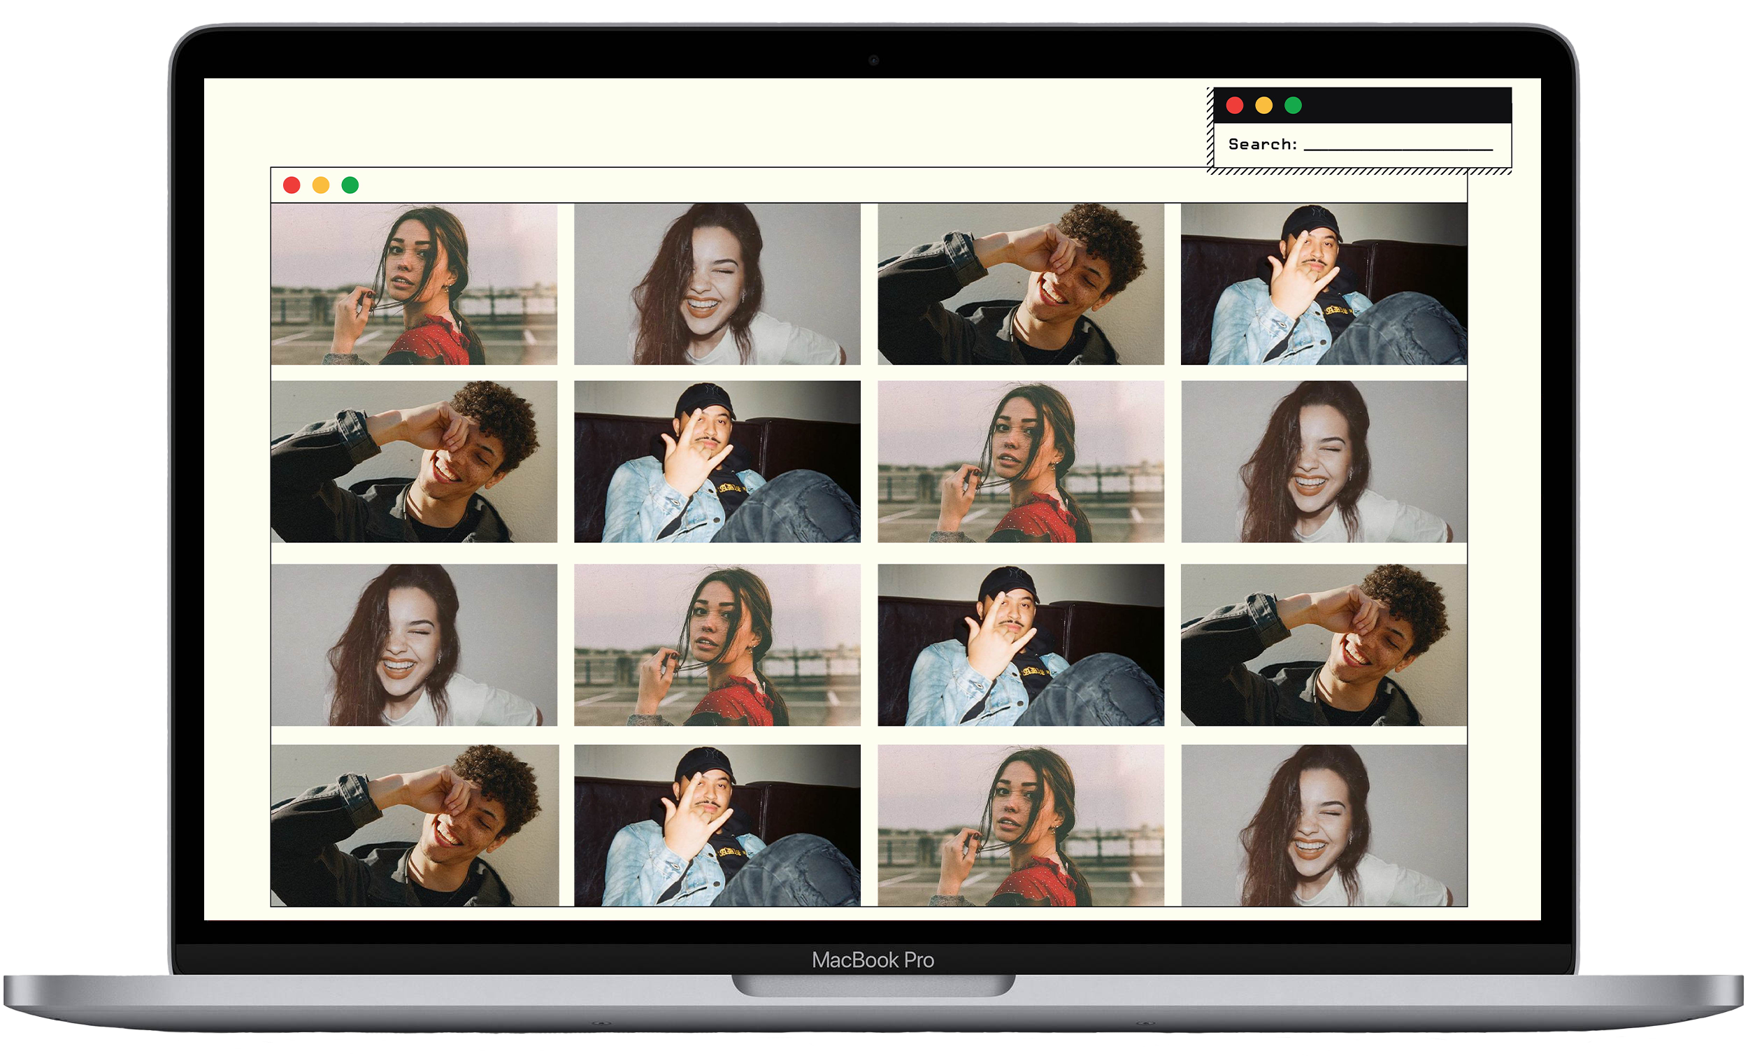
Task: Select second-row man in denim jacket photo
Action: [x=717, y=462]
